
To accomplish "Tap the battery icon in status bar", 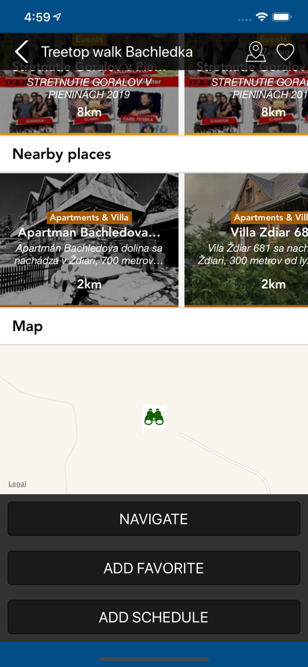I will pos(281,17).
